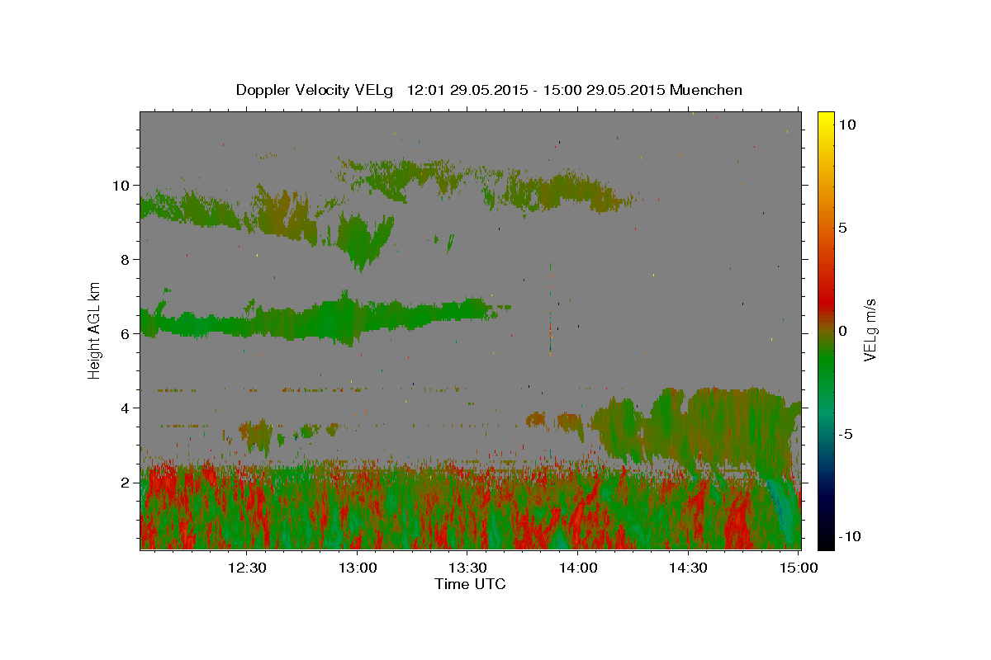991x660 pixels.
Task: Click the '14:00' time axis label
Action: tap(577, 568)
